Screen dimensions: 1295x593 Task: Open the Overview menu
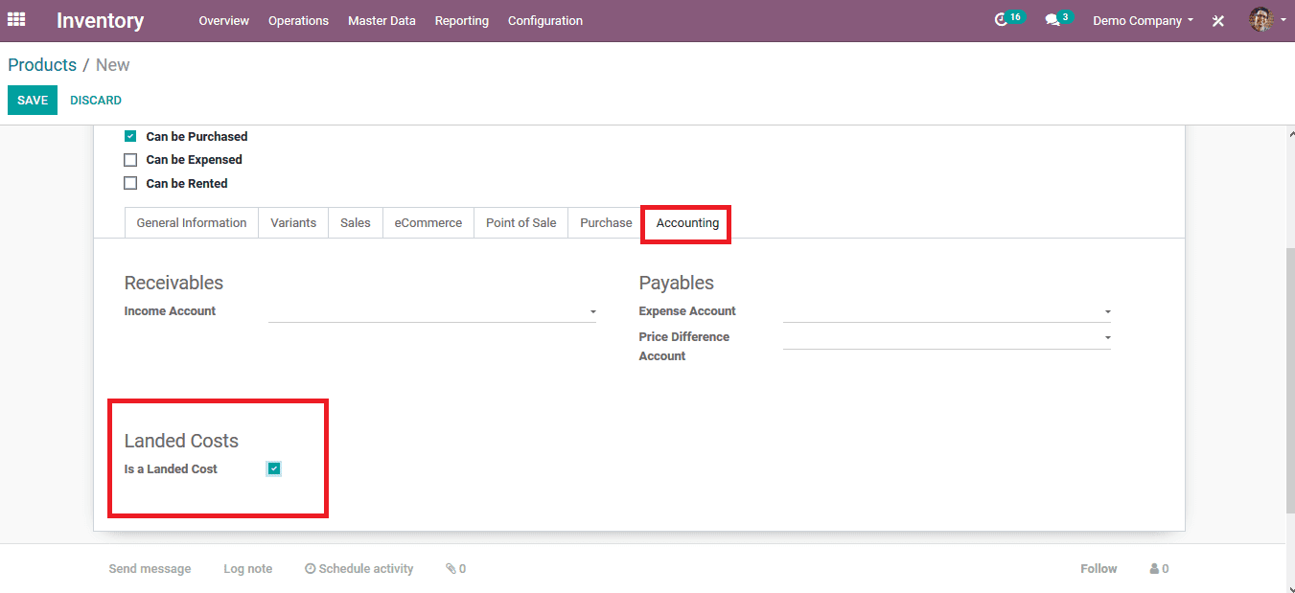[x=224, y=20]
